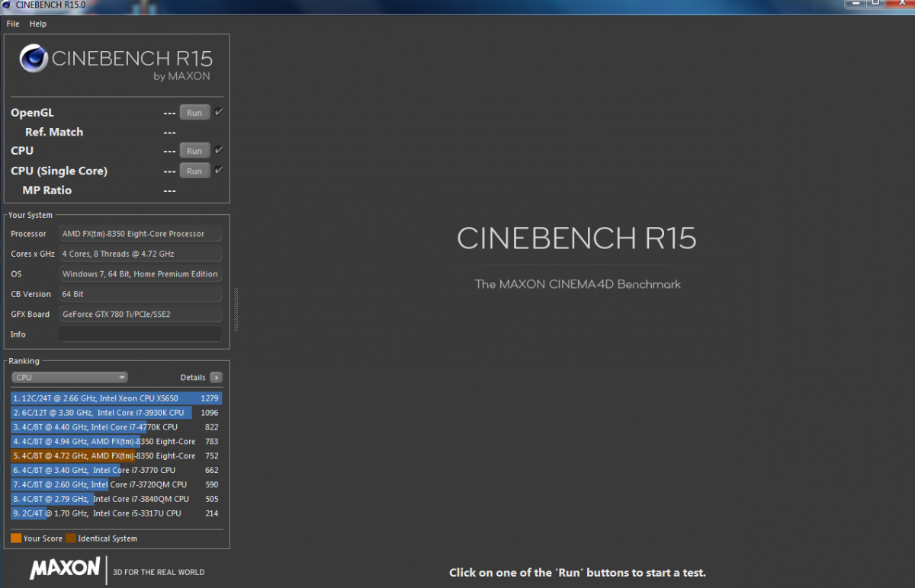915x588 pixels.
Task: Select ranking row Intel Core i5-3317U
Action: coord(117,513)
